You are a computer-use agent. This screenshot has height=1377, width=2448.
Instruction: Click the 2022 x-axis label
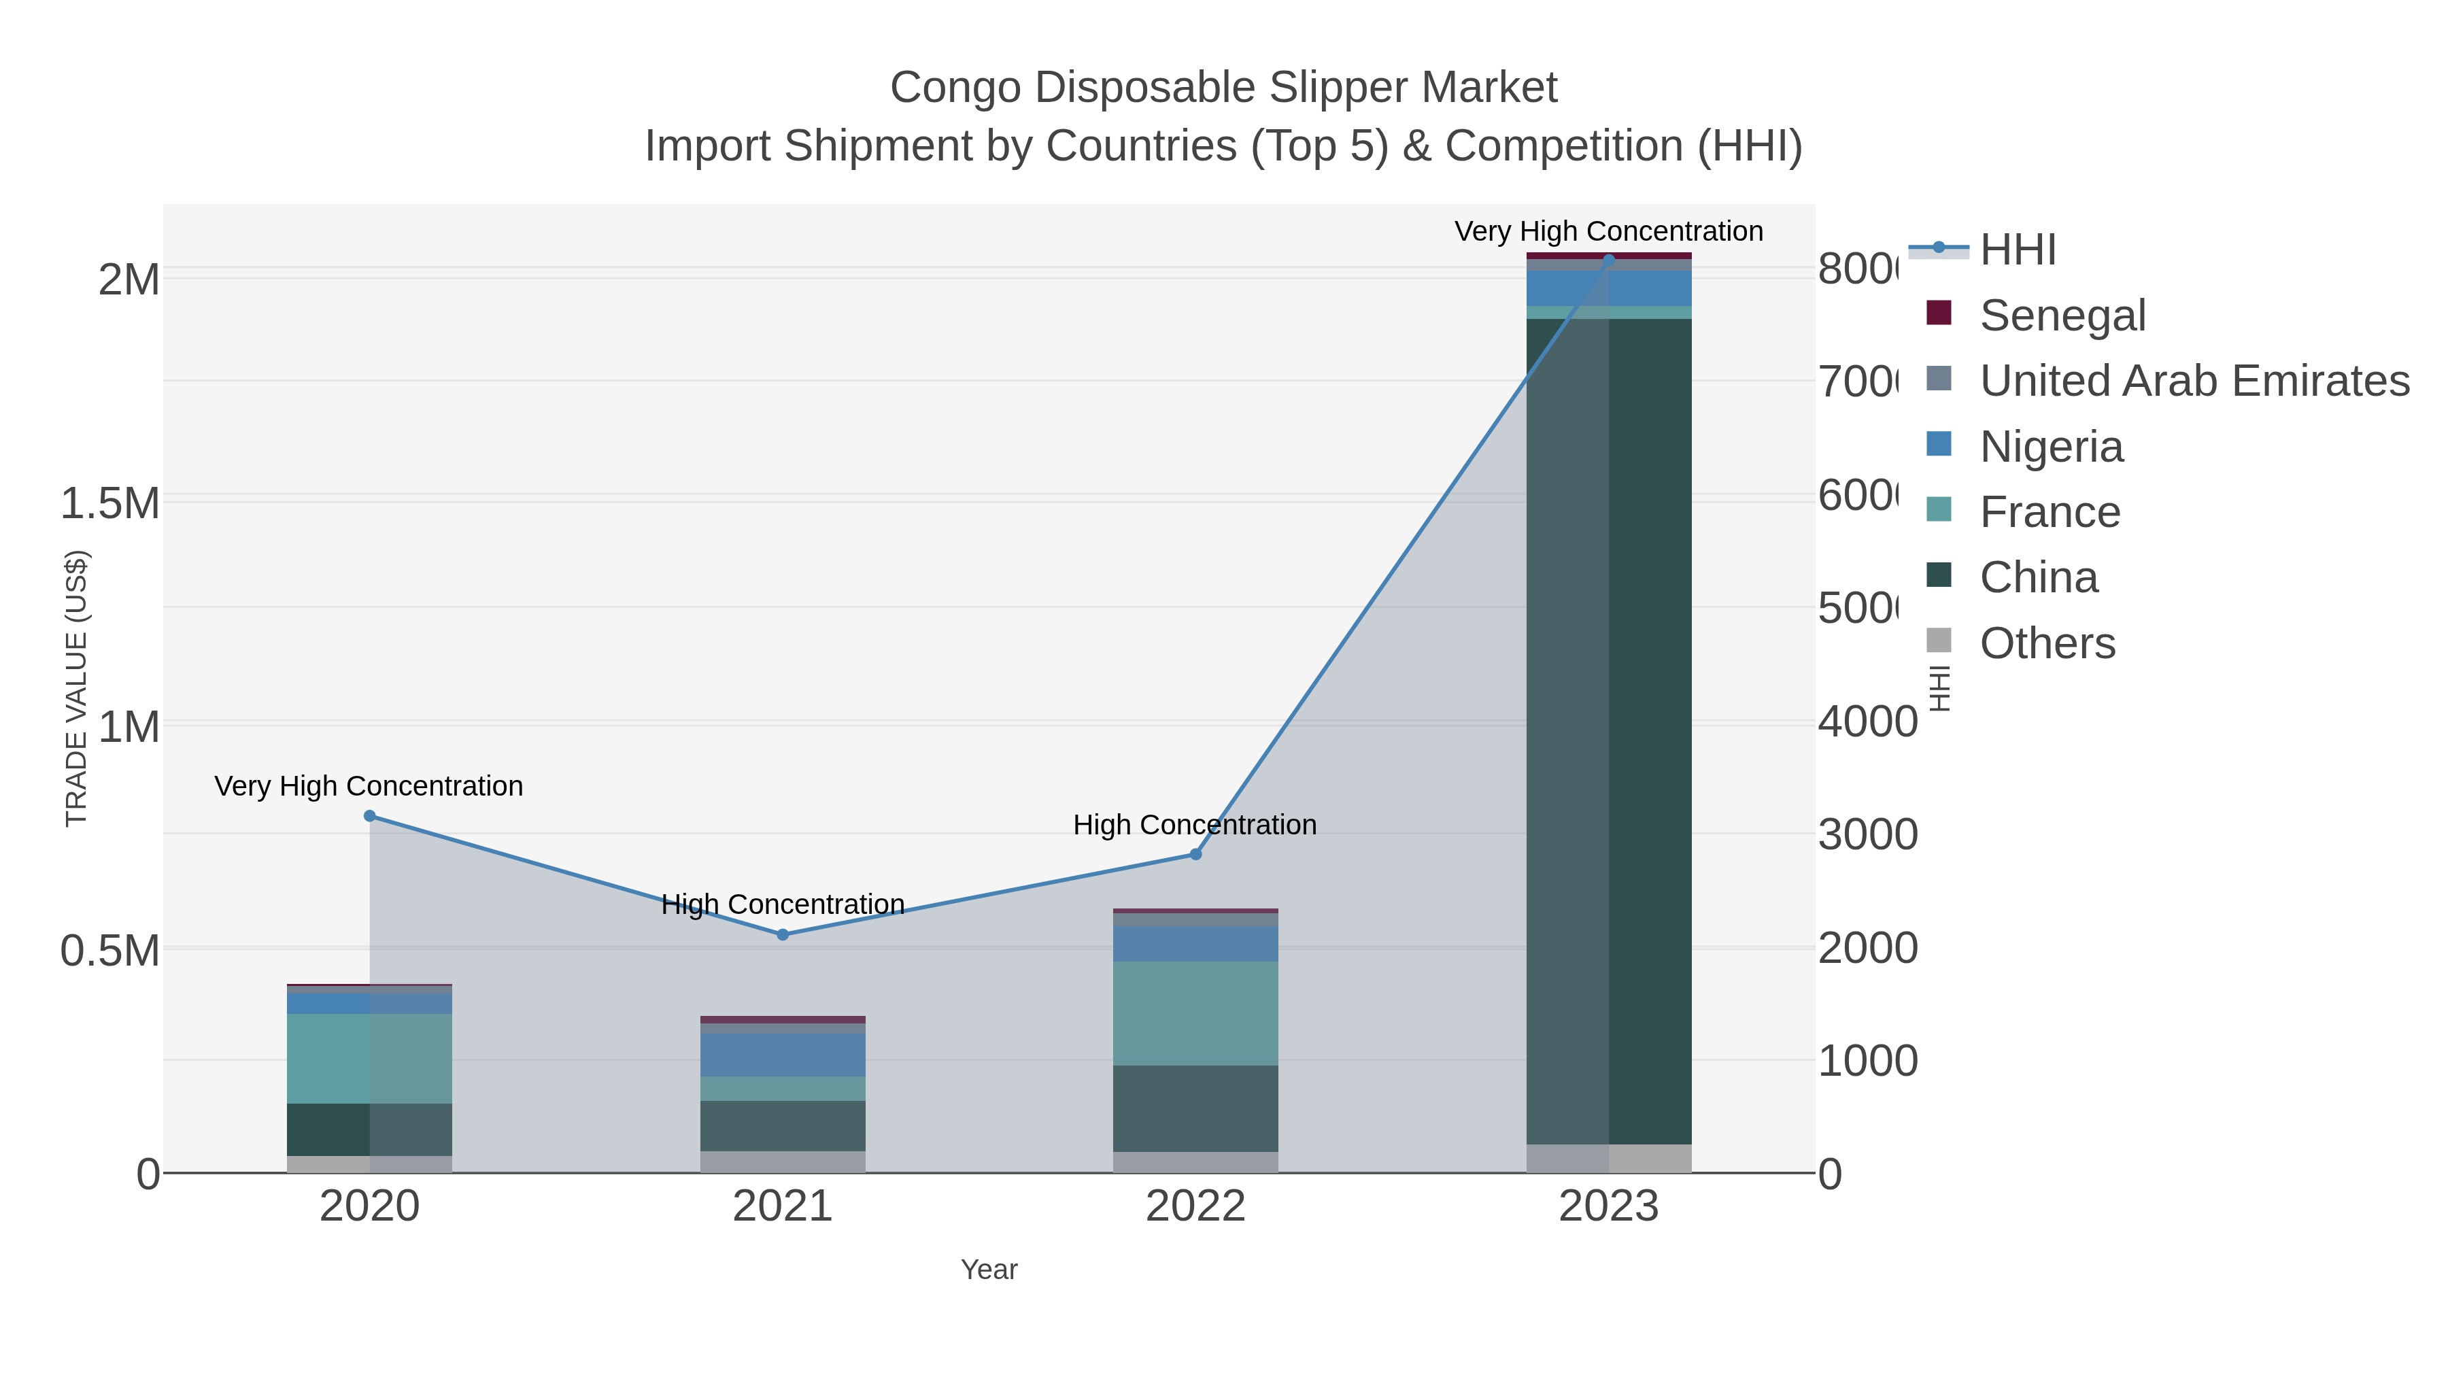1195,1206
